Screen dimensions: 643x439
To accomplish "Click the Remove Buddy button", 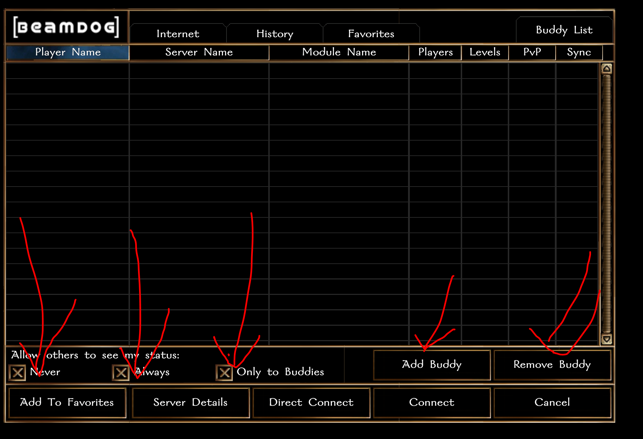I will click(552, 365).
